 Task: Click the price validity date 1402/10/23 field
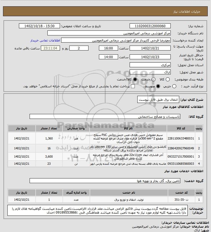tap(150, 57)
